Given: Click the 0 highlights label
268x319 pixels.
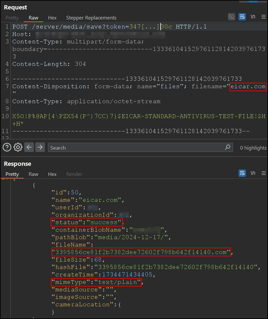Looking at the screenshot, I should (x=253, y=148).
